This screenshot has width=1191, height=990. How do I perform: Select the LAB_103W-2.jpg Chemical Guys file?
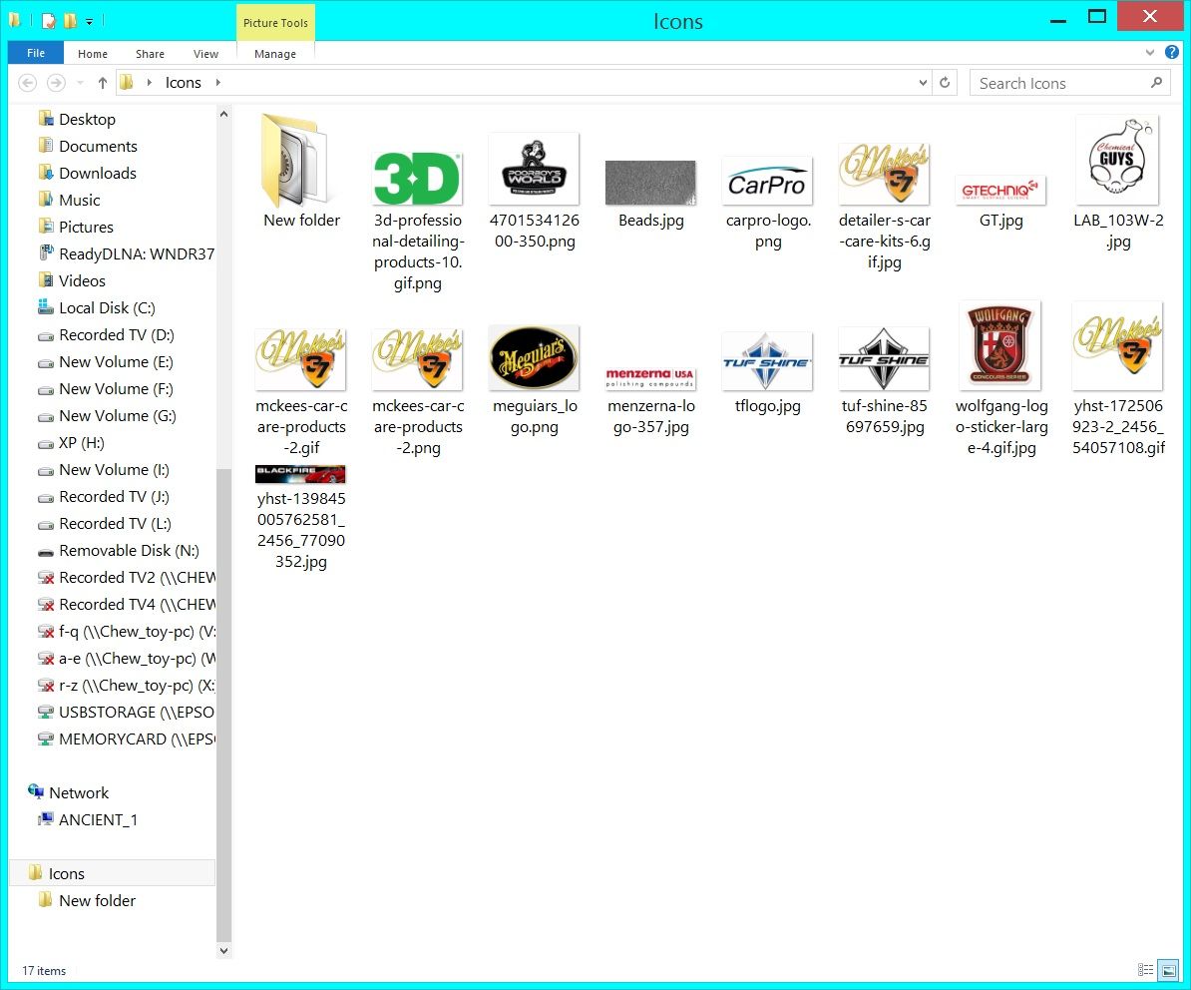tap(1118, 183)
